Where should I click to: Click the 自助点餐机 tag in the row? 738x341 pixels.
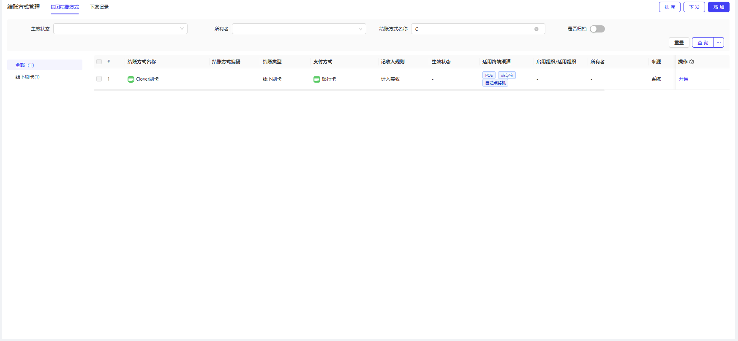(495, 83)
